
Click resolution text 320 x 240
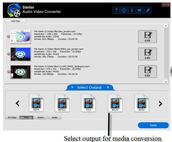point(51,52)
